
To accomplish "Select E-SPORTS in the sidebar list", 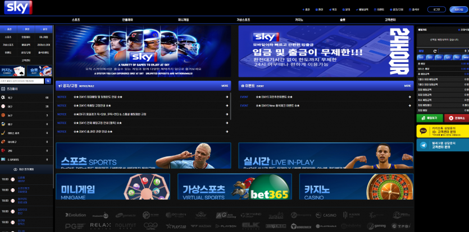I will click(x=26, y=160).
